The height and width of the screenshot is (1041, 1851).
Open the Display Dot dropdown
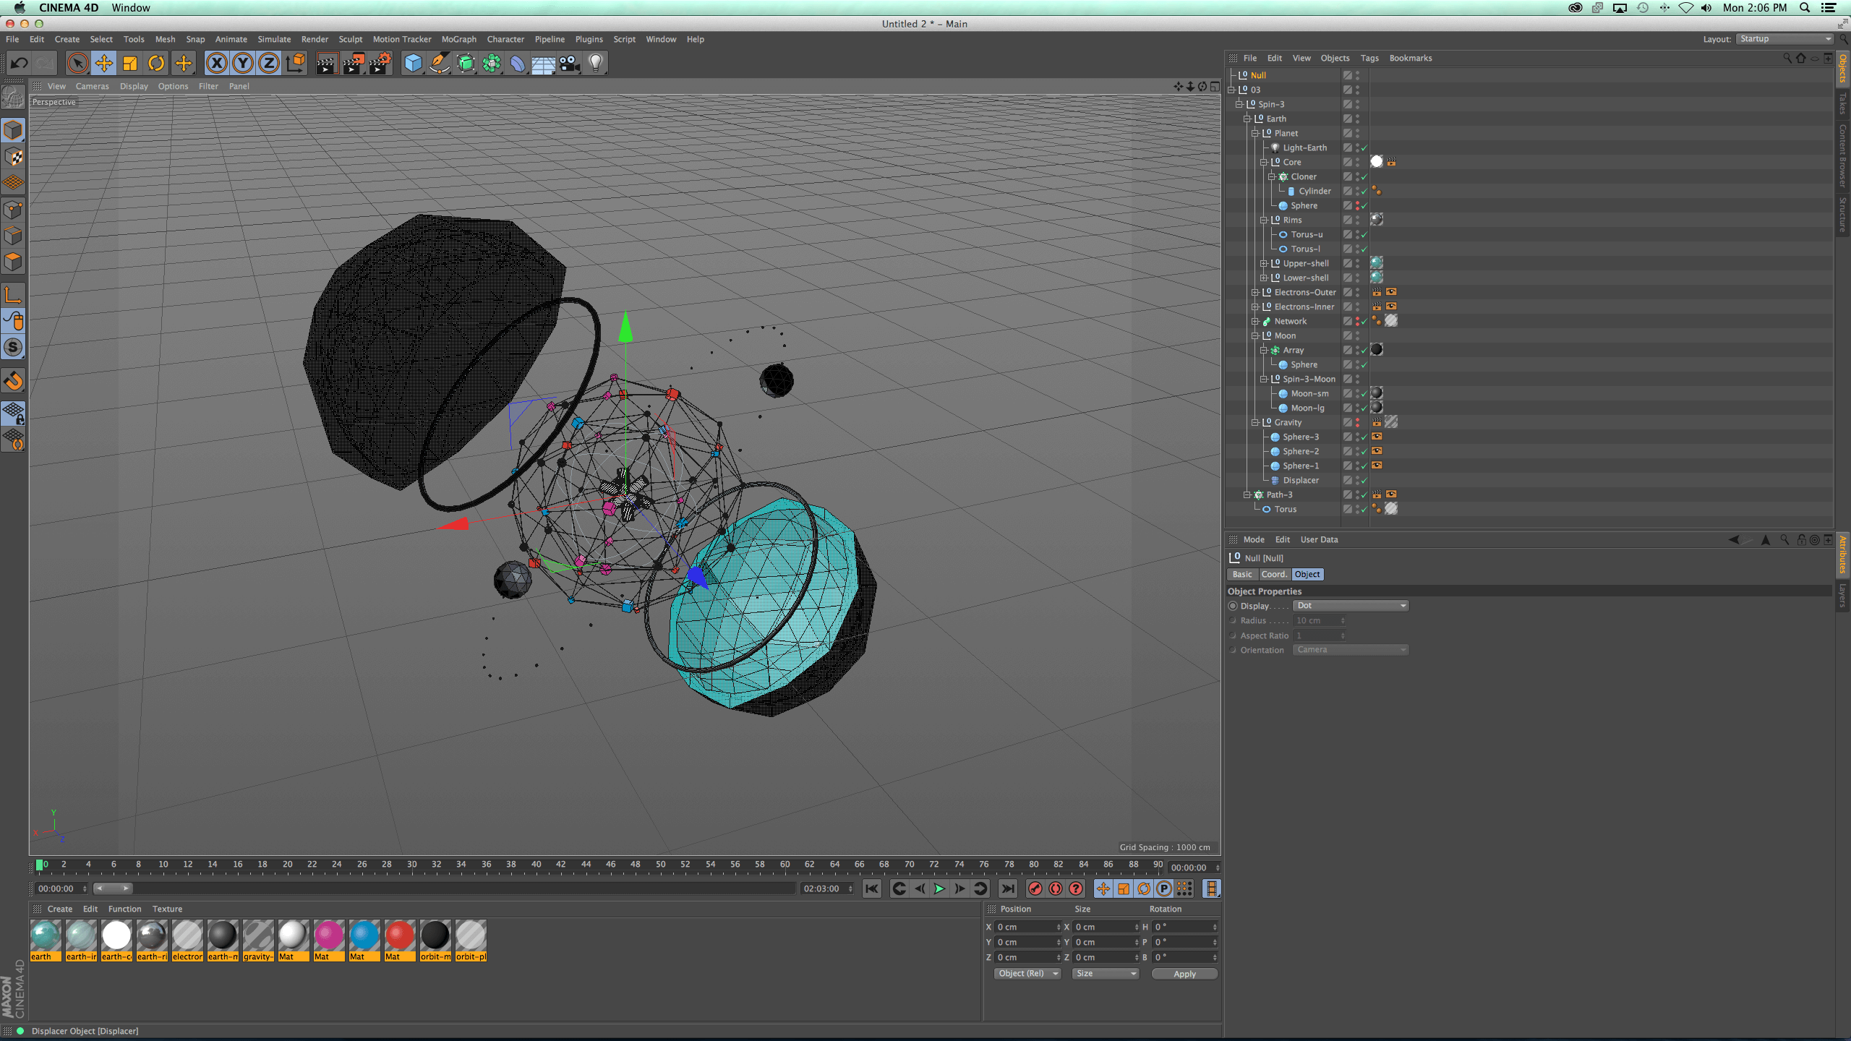pos(1350,606)
